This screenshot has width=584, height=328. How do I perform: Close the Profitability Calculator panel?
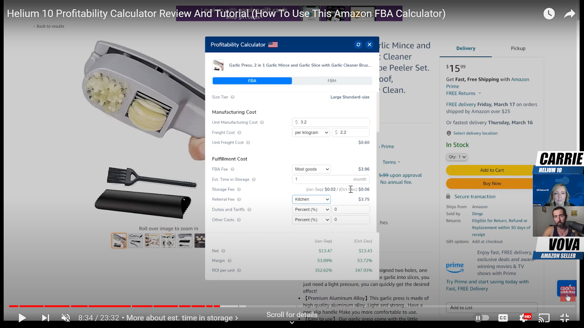point(370,44)
